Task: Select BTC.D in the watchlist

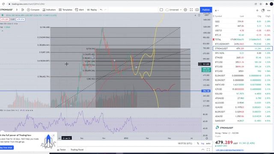Action: point(243,35)
